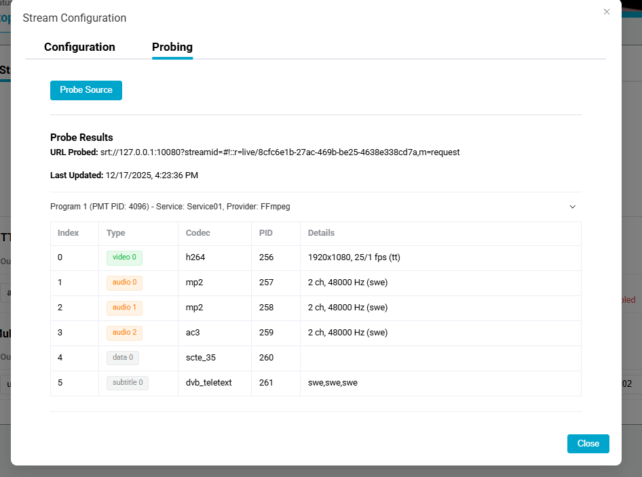Click the audio 2 type badge

coord(124,333)
